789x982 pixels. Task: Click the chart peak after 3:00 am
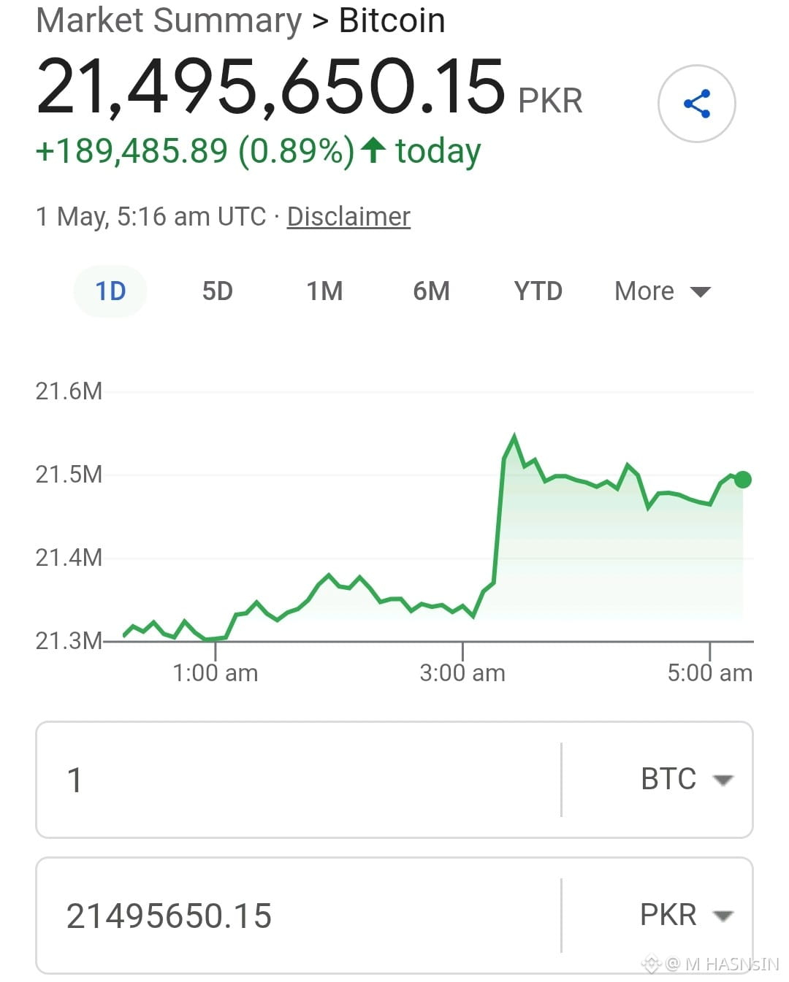point(514,437)
